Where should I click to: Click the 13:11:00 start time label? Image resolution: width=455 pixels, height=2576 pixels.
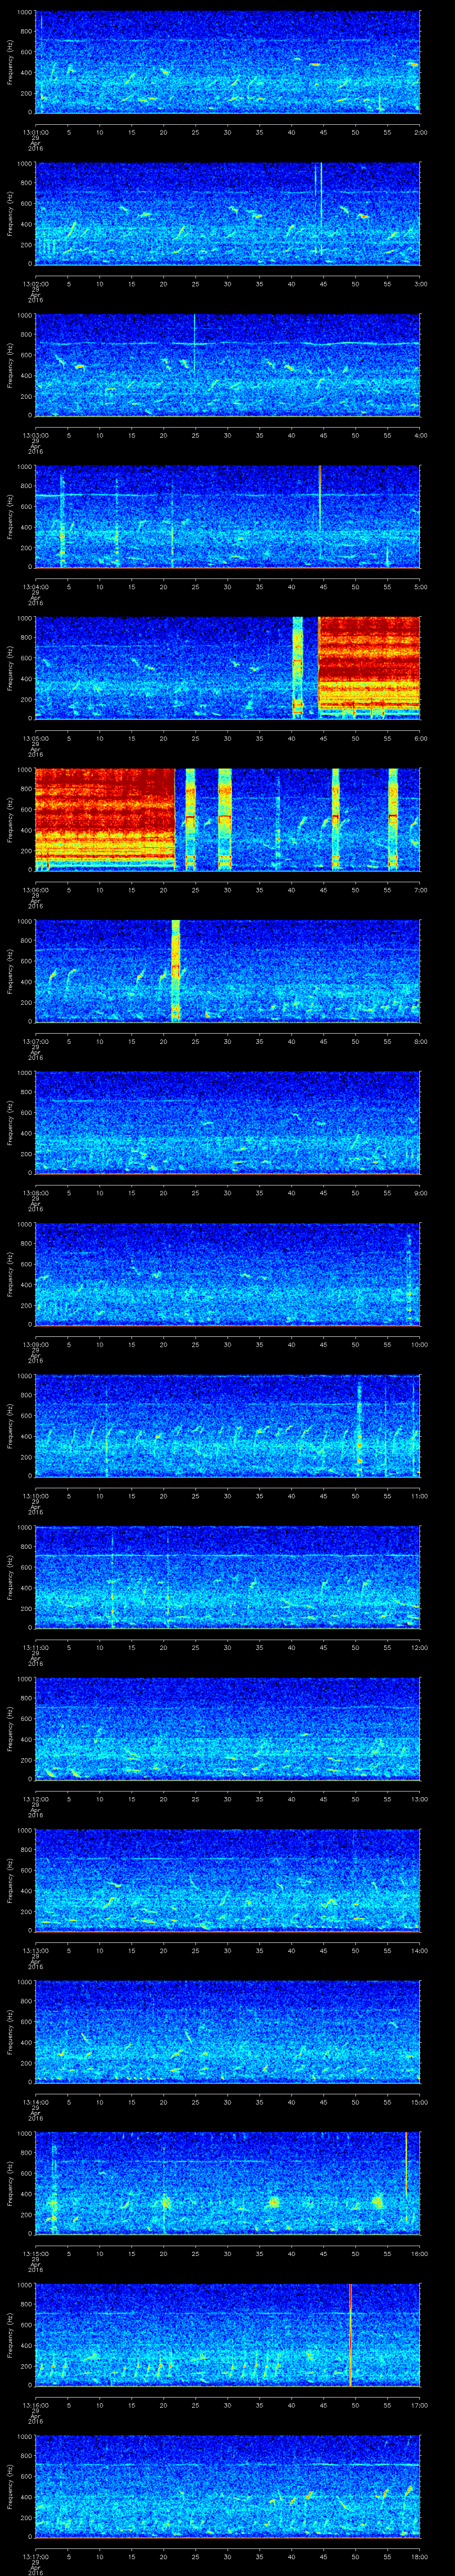(x=35, y=1647)
